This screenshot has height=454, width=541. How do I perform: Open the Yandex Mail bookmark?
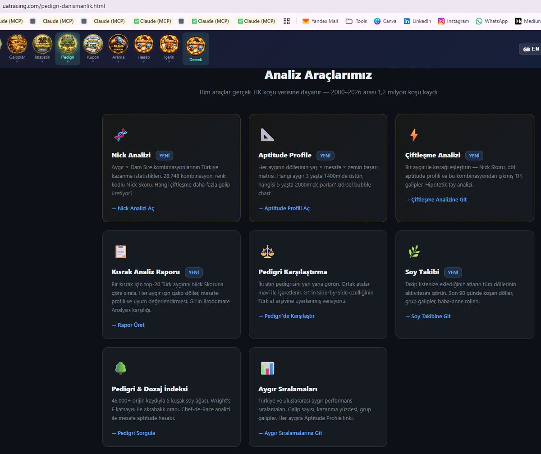(x=320, y=21)
